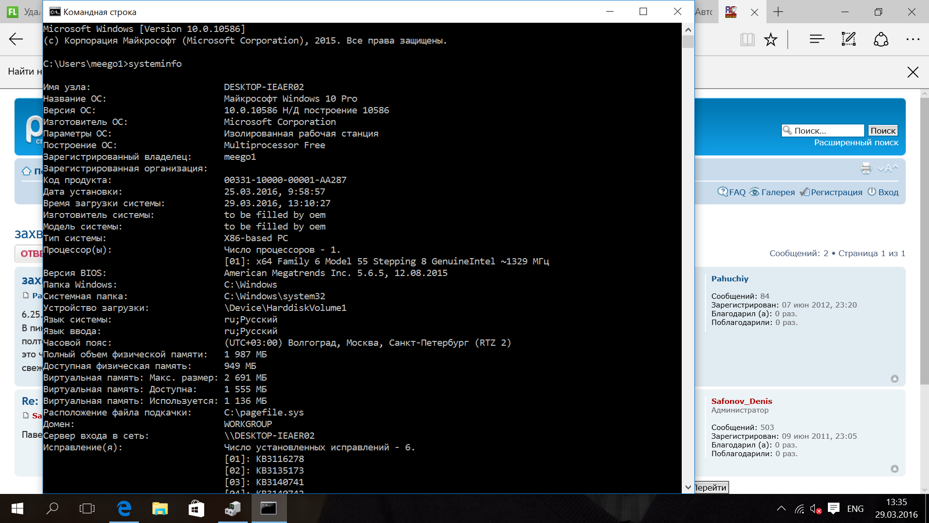Close the Find on page bar
This screenshot has width=929, height=523.
(x=913, y=72)
